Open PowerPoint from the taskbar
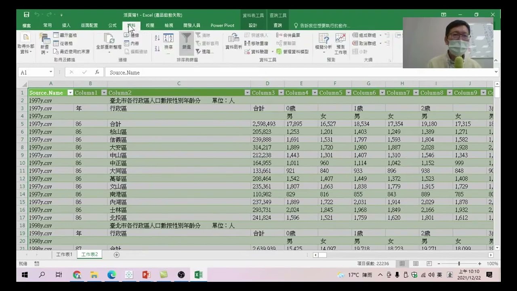Screen dimensions: 517x291 (x=146, y=275)
